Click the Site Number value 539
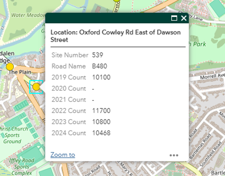The width and height of the screenshot is (225, 176). [98, 55]
